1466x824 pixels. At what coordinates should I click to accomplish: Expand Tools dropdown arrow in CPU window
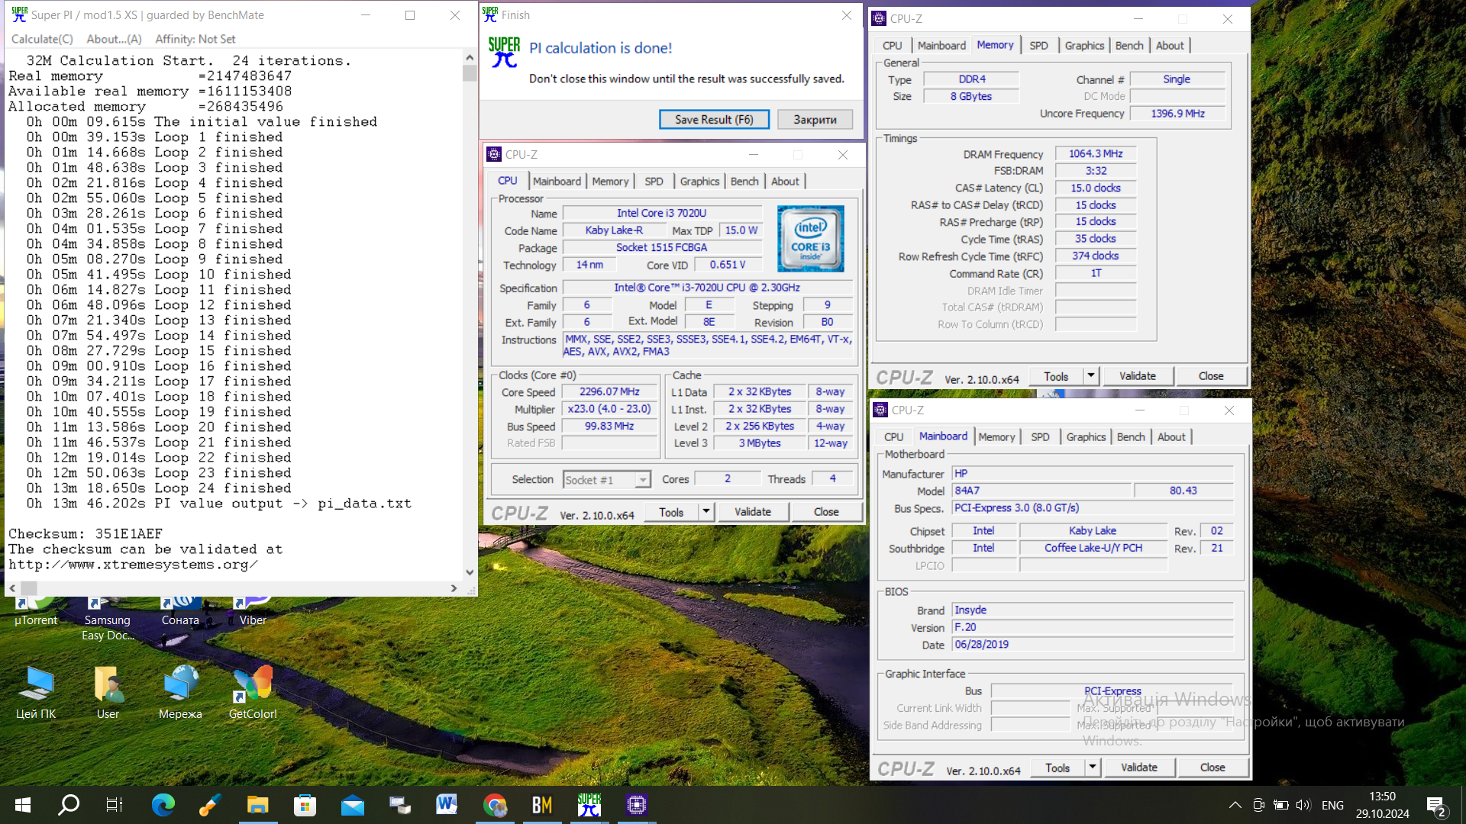click(706, 512)
